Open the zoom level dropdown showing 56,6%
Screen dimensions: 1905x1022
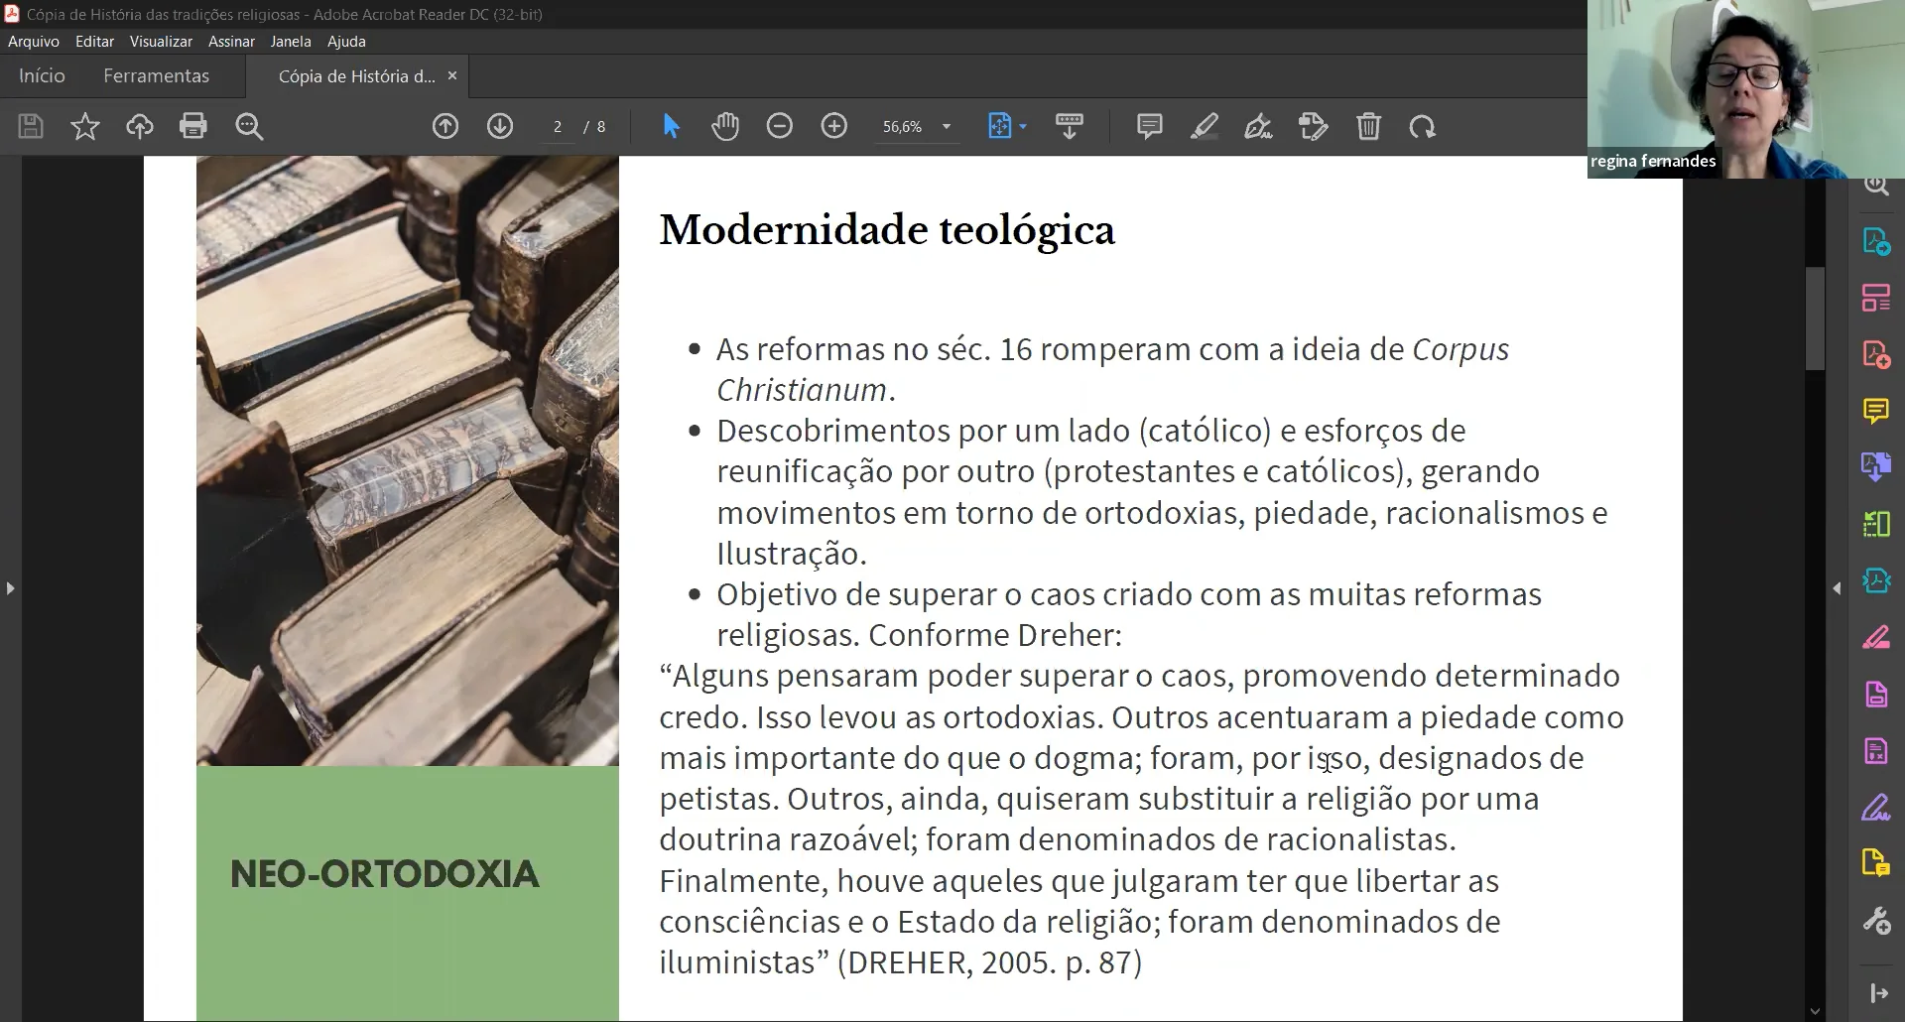[x=944, y=126]
